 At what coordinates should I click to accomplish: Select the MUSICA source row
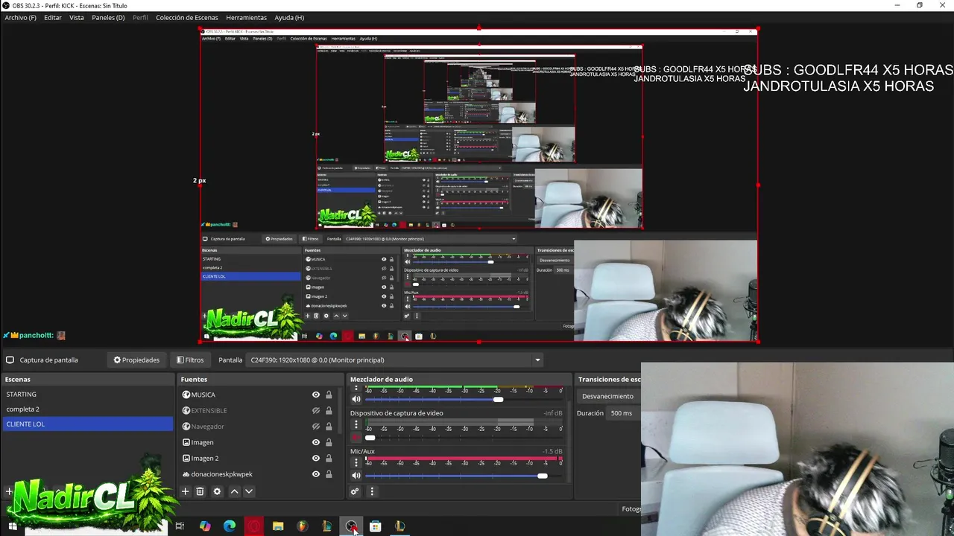tap(257, 395)
